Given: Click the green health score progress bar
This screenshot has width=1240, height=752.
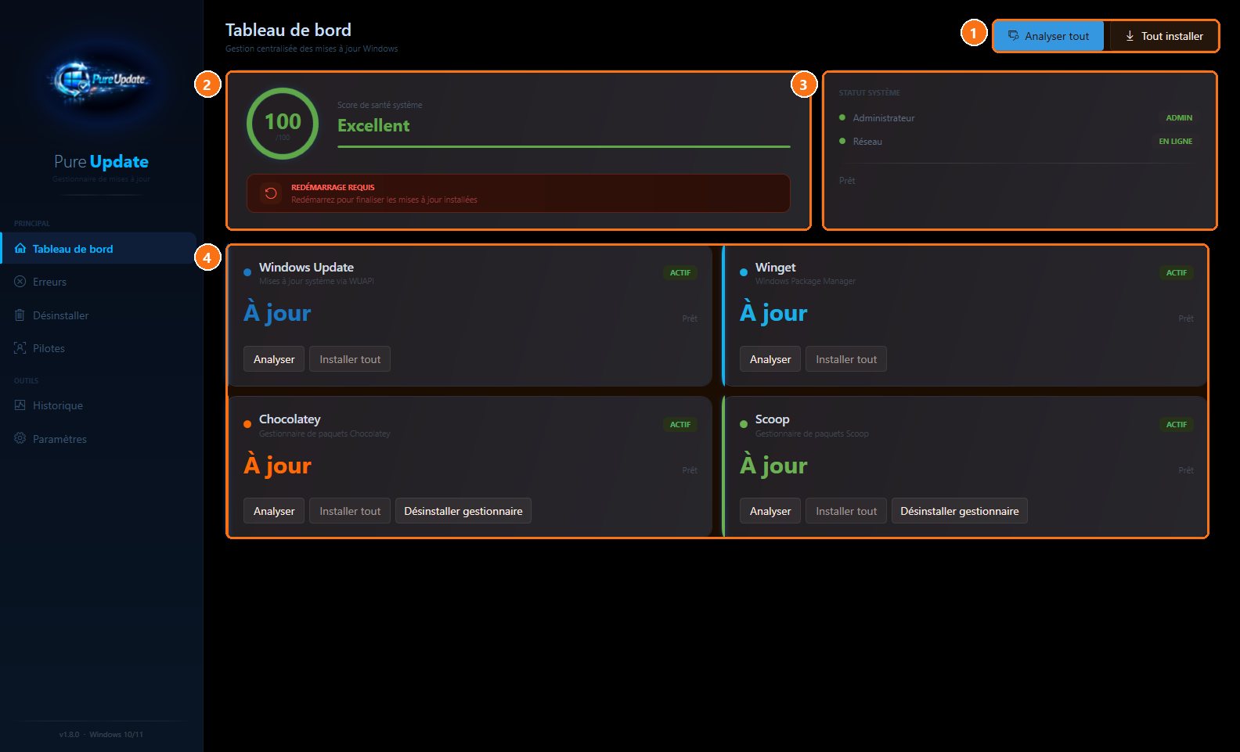Looking at the screenshot, I should (564, 146).
